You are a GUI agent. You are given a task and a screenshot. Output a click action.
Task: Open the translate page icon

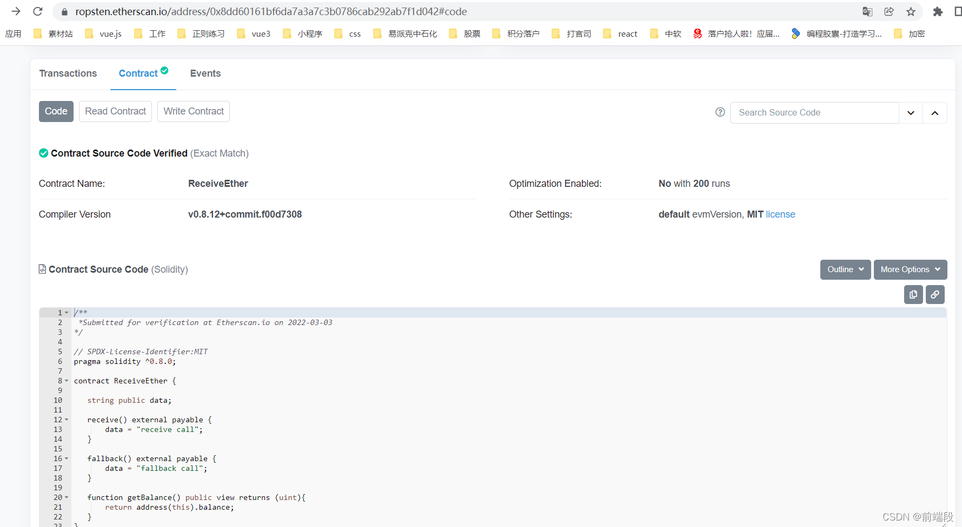pyautogui.click(x=867, y=11)
